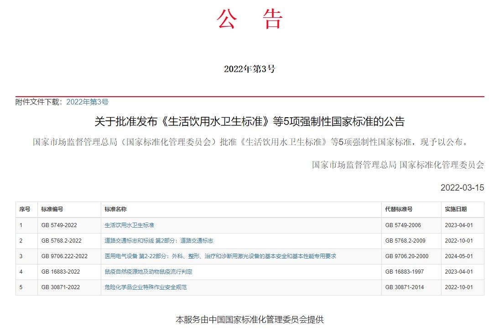Open the 危险化学品企业特殊作业安全规范 link
494x332 pixels.
click(146, 287)
